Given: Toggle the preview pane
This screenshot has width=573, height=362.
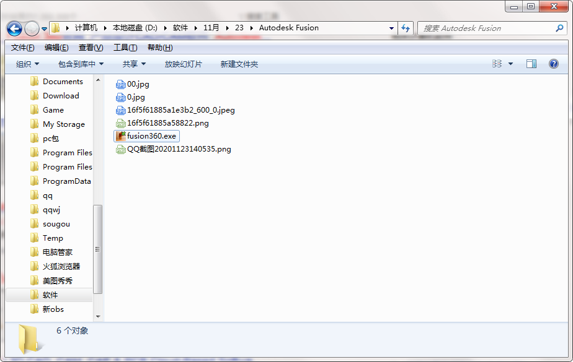Looking at the screenshot, I should tap(531, 64).
